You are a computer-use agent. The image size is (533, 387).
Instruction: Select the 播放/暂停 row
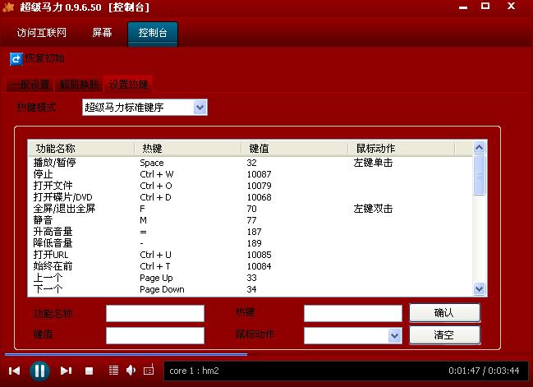coord(250,163)
